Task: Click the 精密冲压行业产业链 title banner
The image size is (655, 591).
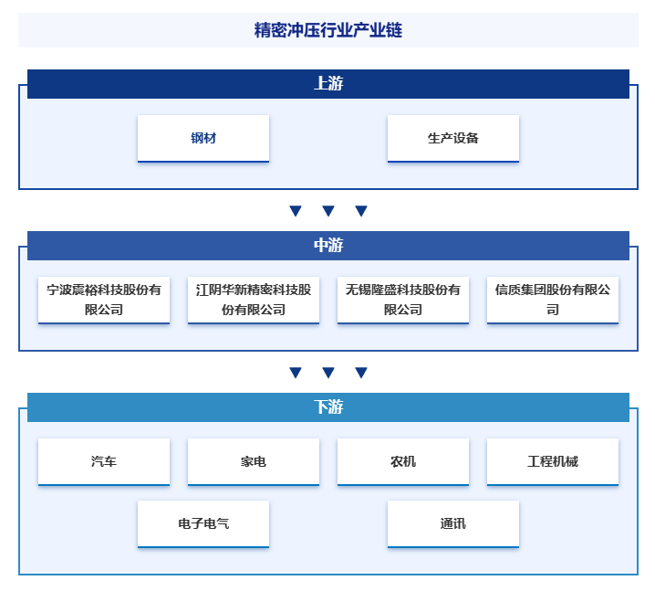Action: [x=327, y=30]
